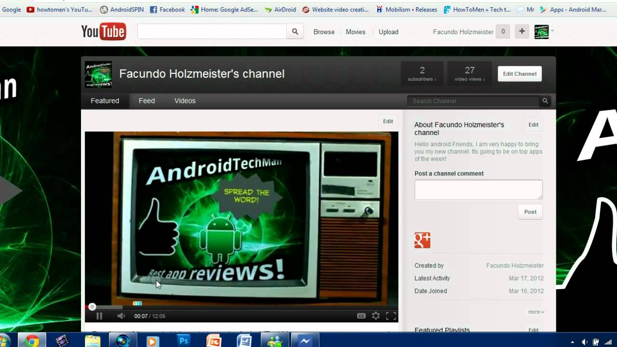This screenshot has width=617, height=347.
Task: Click the Google+ icon in sidebar
Action: pyautogui.click(x=422, y=240)
